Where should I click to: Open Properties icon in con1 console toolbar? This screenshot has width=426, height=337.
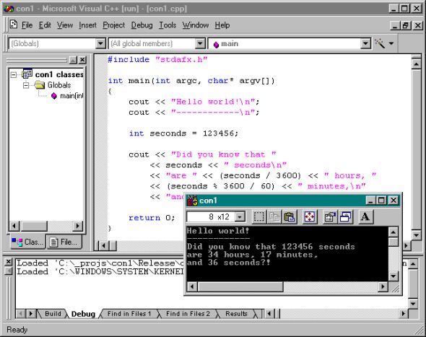(x=330, y=217)
